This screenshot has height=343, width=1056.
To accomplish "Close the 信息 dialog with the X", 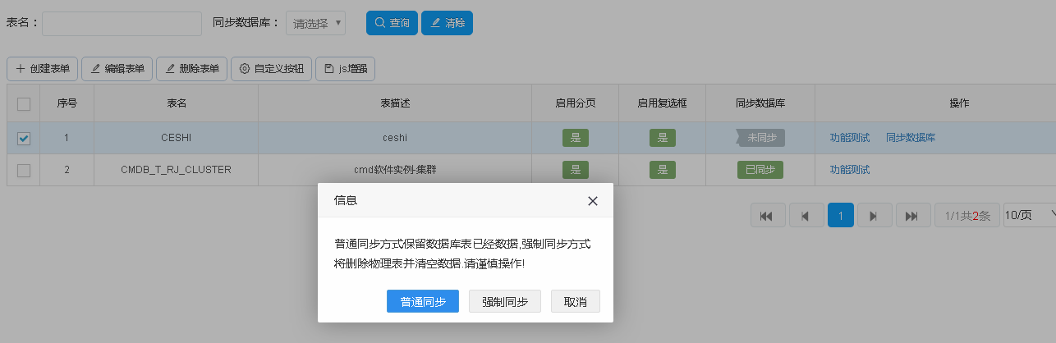I will (x=593, y=201).
